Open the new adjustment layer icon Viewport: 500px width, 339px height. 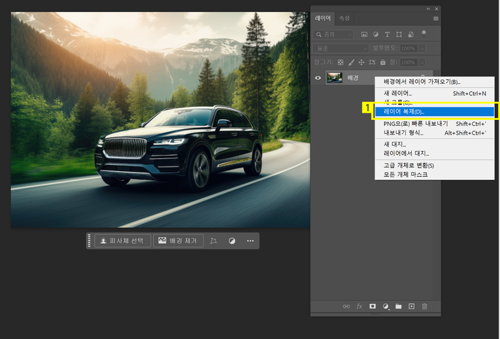[x=385, y=306]
